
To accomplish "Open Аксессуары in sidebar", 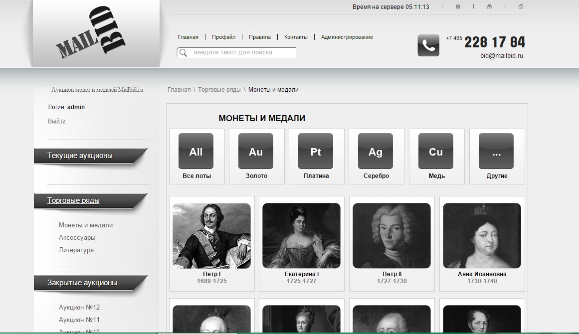I will 77,238.
